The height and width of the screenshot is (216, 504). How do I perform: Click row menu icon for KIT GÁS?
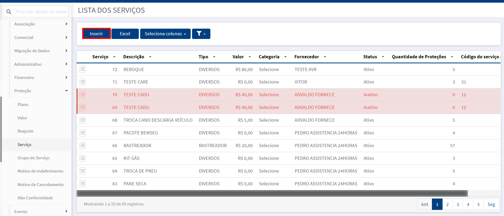[x=83, y=158]
